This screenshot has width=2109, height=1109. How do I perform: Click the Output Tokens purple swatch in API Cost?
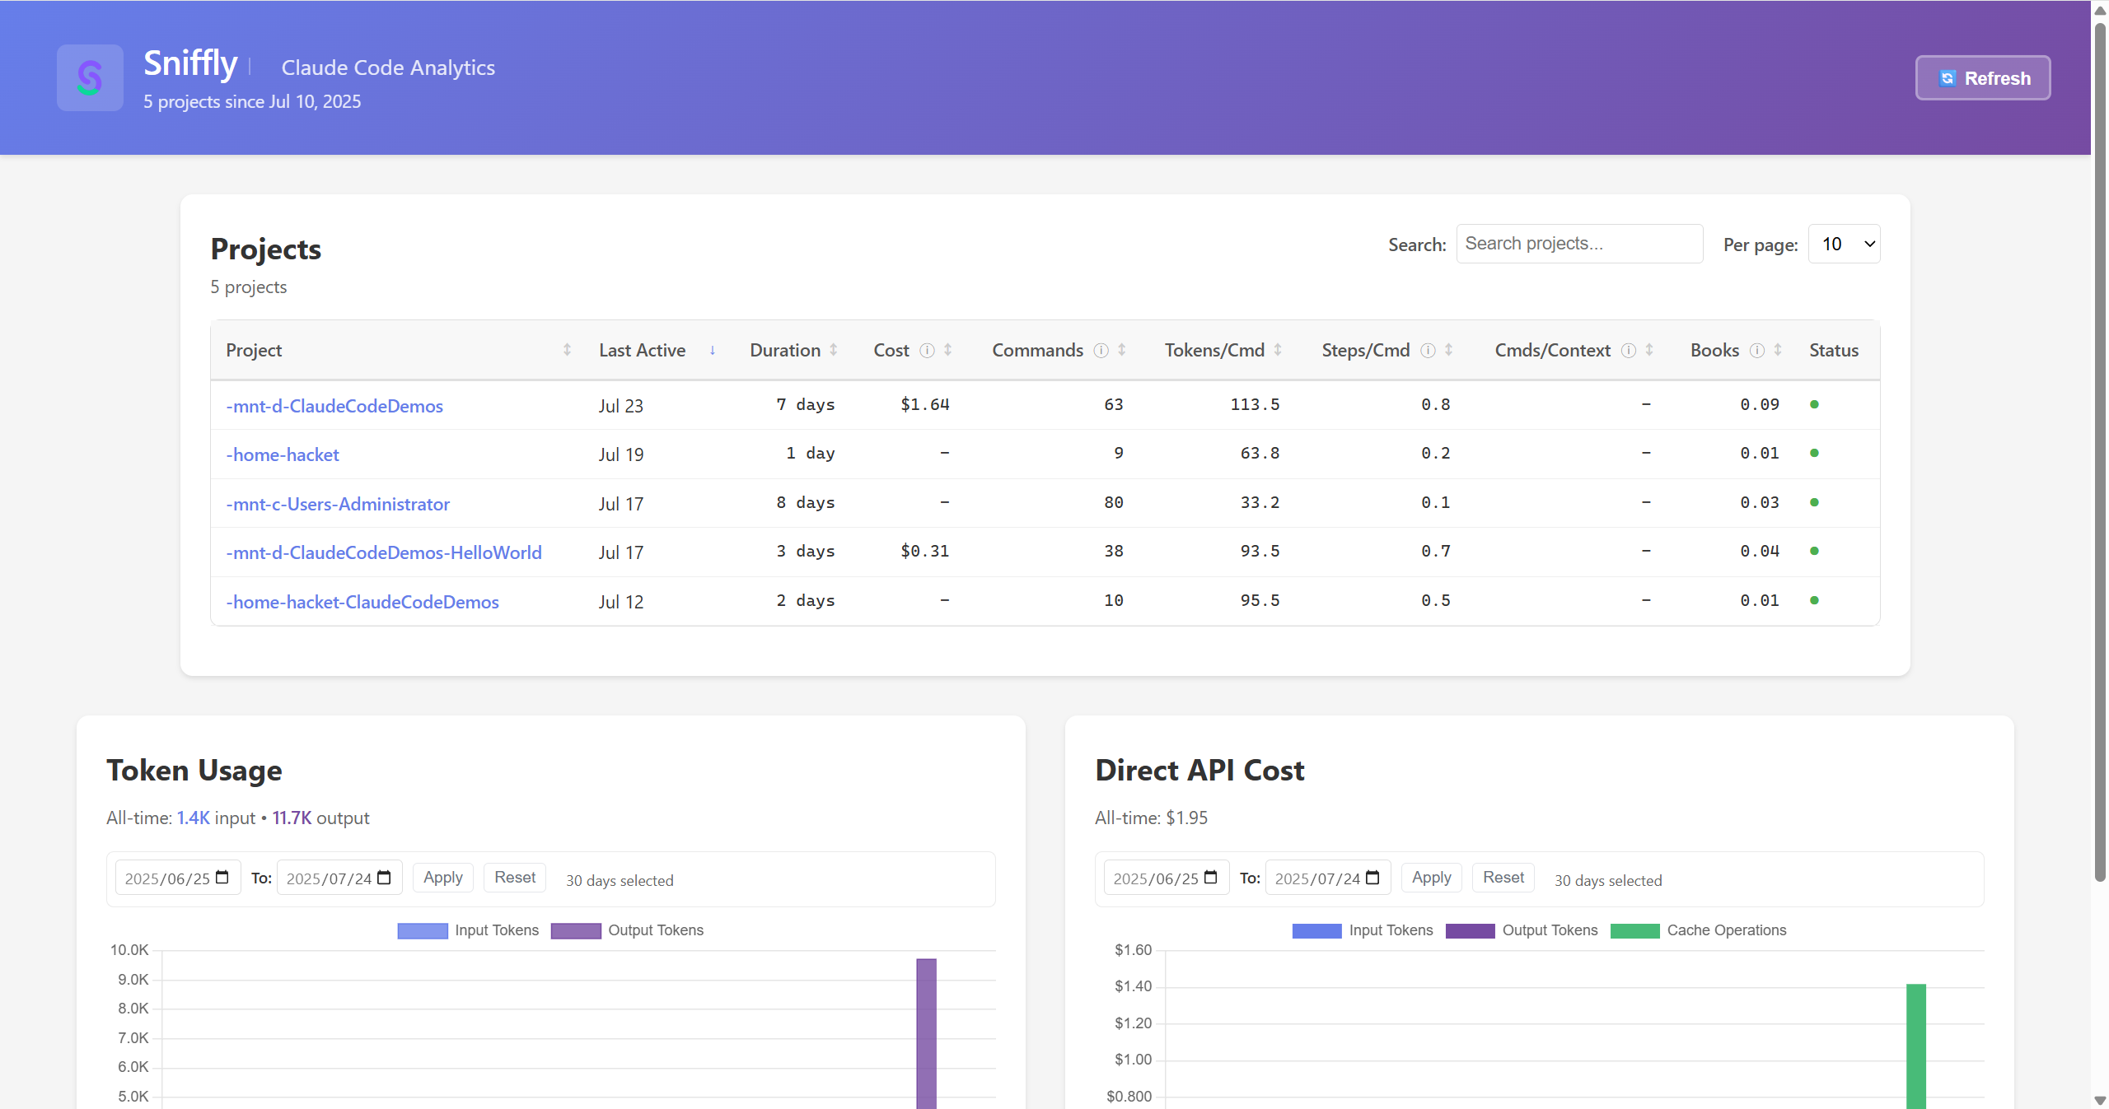click(x=1470, y=930)
